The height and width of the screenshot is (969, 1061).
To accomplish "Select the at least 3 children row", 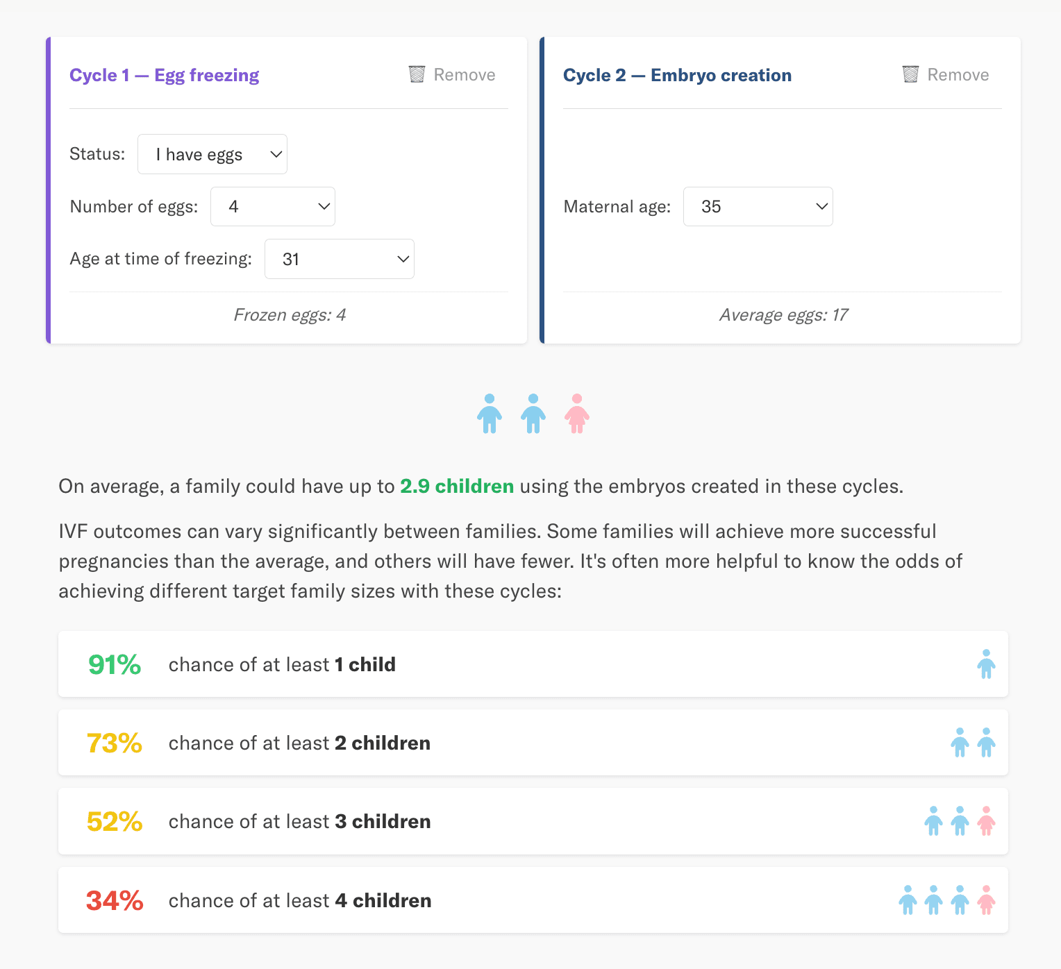I will 533,821.
